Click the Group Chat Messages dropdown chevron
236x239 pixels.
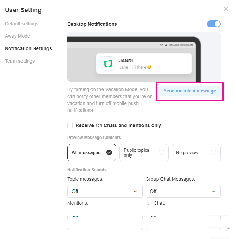point(213,191)
